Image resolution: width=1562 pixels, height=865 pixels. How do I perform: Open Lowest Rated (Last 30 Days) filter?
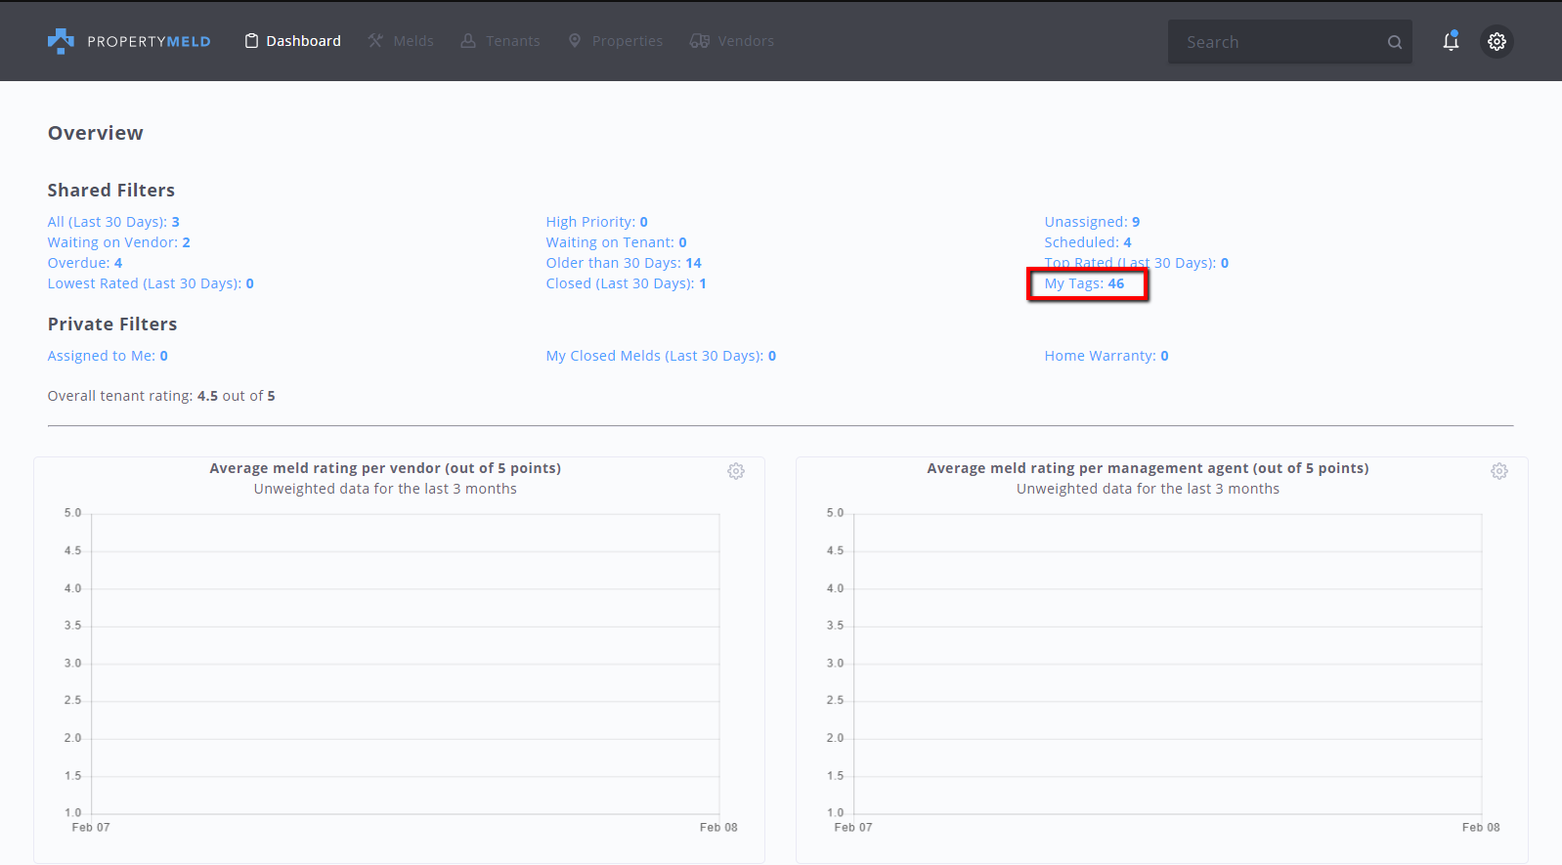(151, 283)
